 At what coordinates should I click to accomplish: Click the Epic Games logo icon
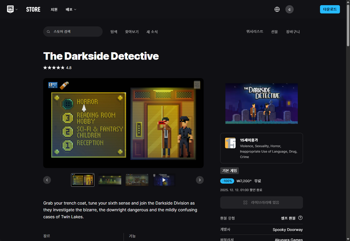pos(10,9)
